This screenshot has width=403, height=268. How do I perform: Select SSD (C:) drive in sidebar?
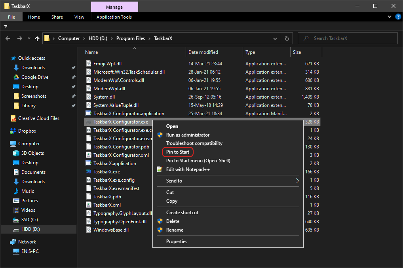29,220
